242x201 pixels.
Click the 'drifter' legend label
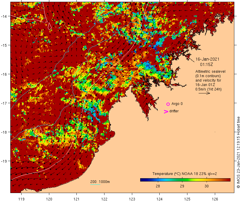click(x=174, y=111)
